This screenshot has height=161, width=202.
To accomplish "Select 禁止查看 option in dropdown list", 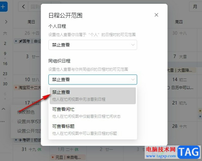I will tap(93, 96).
